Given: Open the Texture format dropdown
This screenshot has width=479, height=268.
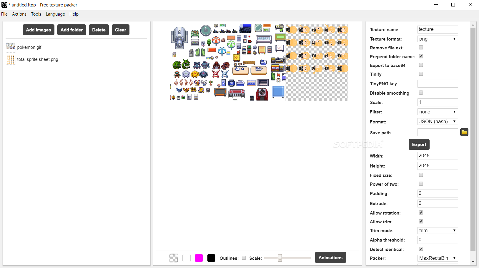Looking at the screenshot, I should (x=438, y=39).
